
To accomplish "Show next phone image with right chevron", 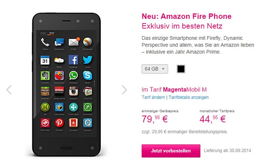I will pos(125,90).
